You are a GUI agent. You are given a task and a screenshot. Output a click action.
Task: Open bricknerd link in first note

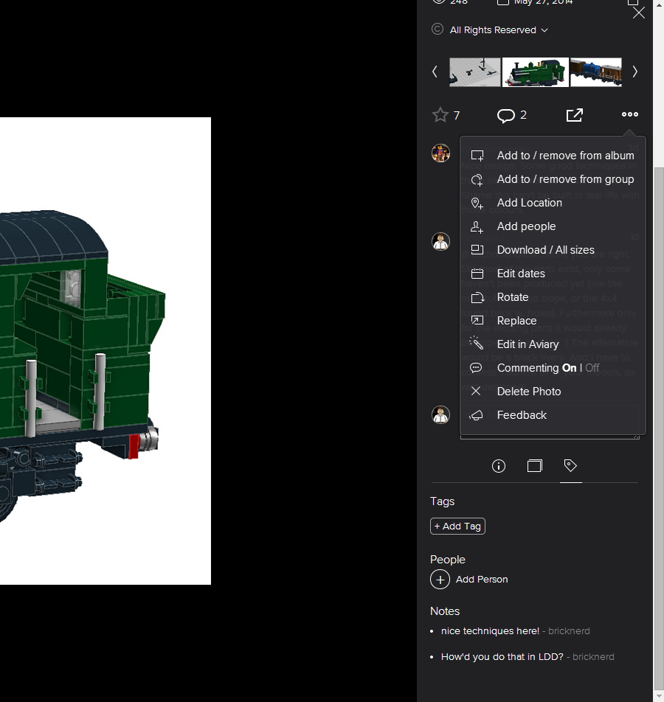[569, 631]
